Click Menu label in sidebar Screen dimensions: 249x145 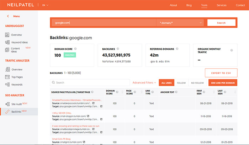coord(16,16)
